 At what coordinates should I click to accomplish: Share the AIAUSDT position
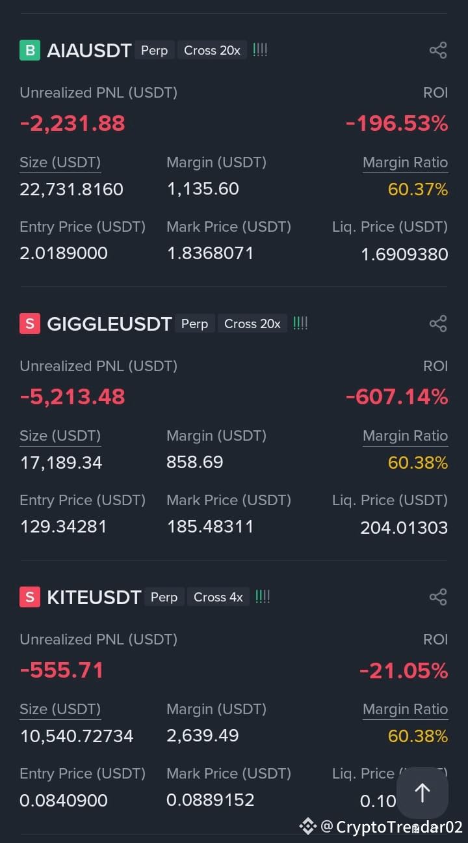coord(438,50)
